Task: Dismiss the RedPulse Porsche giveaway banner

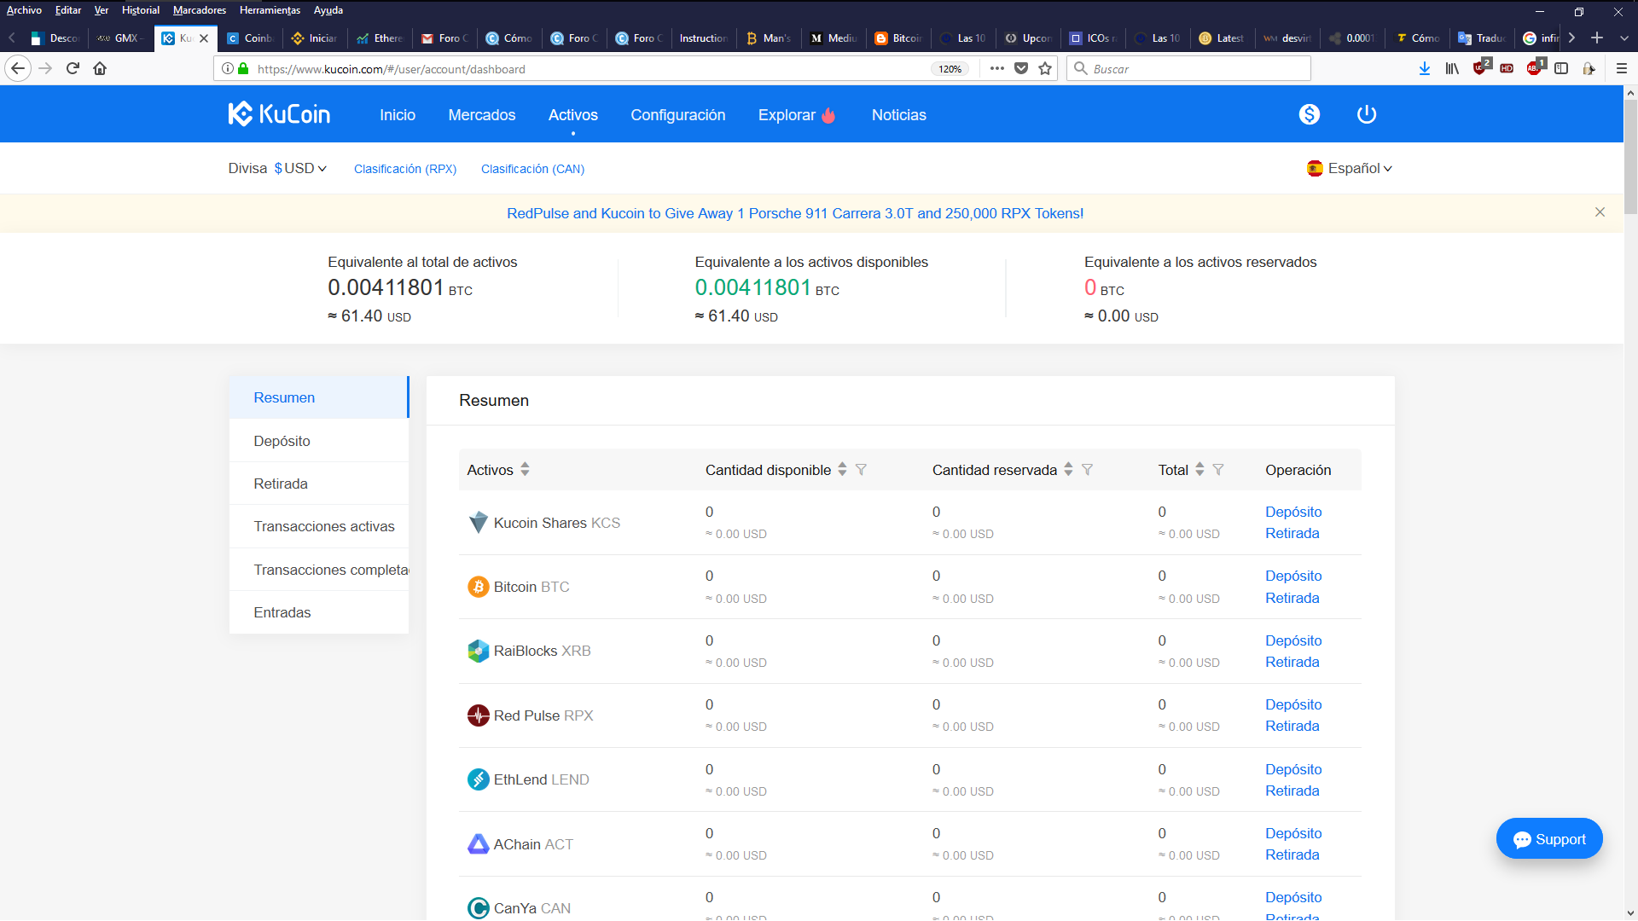Action: (x=1600, y=212)
